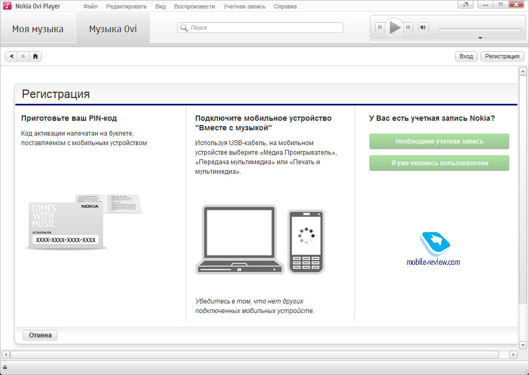This screenshot has height=375, width=529.
Task: Click the horizontal scrollbar right arrow
Action: 513,354
